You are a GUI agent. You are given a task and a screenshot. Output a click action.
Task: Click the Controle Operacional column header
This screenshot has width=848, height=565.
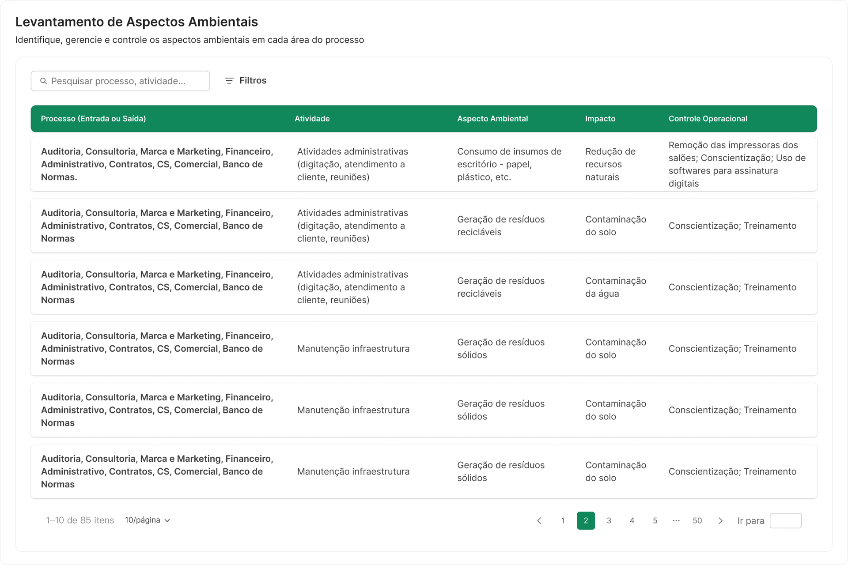coord(708,119)
